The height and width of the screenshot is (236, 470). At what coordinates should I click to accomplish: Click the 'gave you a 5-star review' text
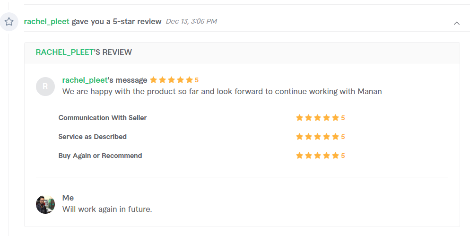point(117,21)
